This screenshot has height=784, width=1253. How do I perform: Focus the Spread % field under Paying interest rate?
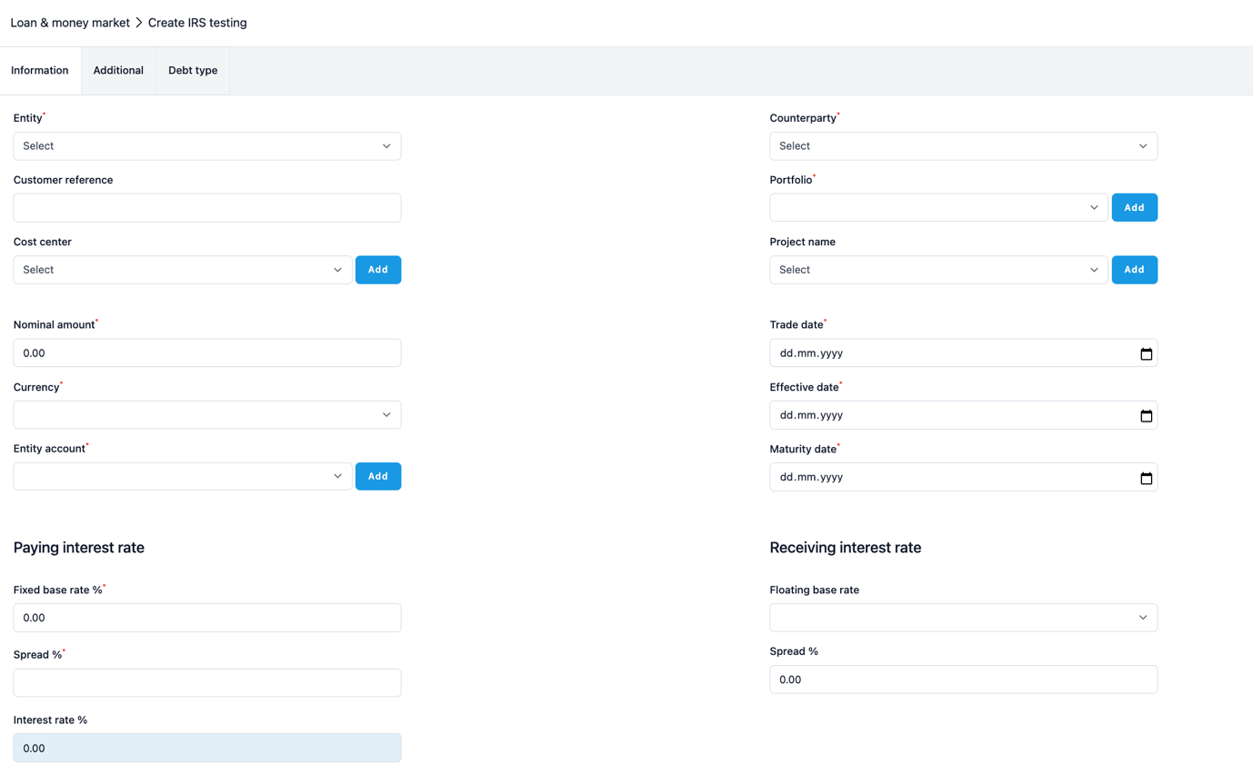pos(207,683)
